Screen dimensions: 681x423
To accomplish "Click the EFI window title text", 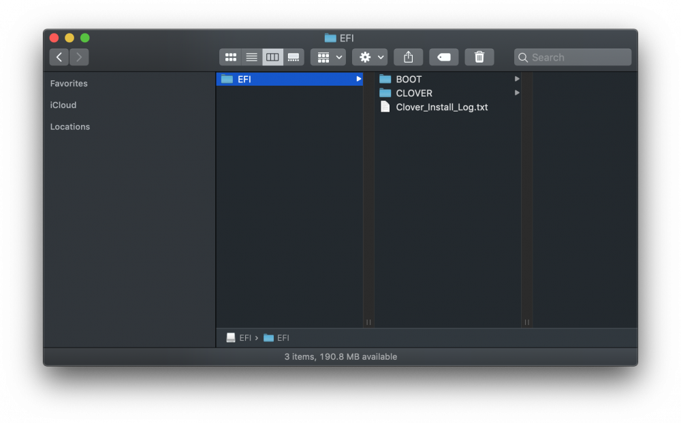I will tap(347, 38).
